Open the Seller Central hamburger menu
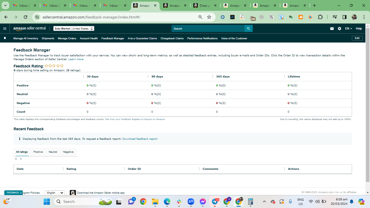Image resolution: width=370 pixels, height=208 pixels. point(5,28)
